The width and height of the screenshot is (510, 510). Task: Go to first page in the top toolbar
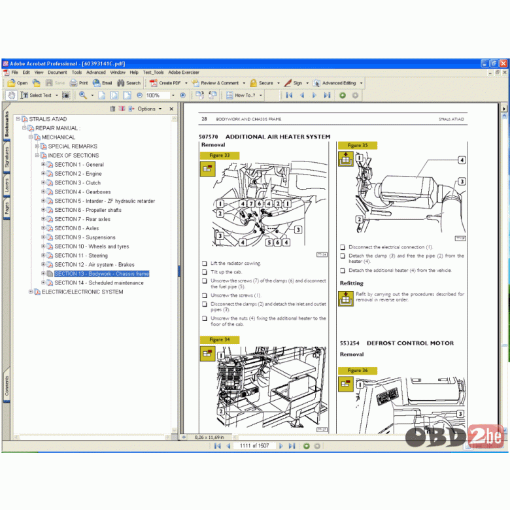[x=289, y=95]
